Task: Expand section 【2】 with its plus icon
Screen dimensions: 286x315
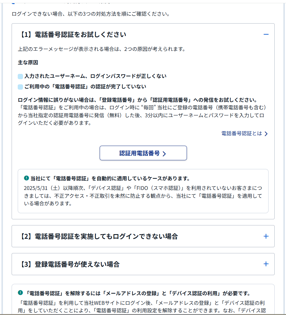Action: (x=266, y=236)
